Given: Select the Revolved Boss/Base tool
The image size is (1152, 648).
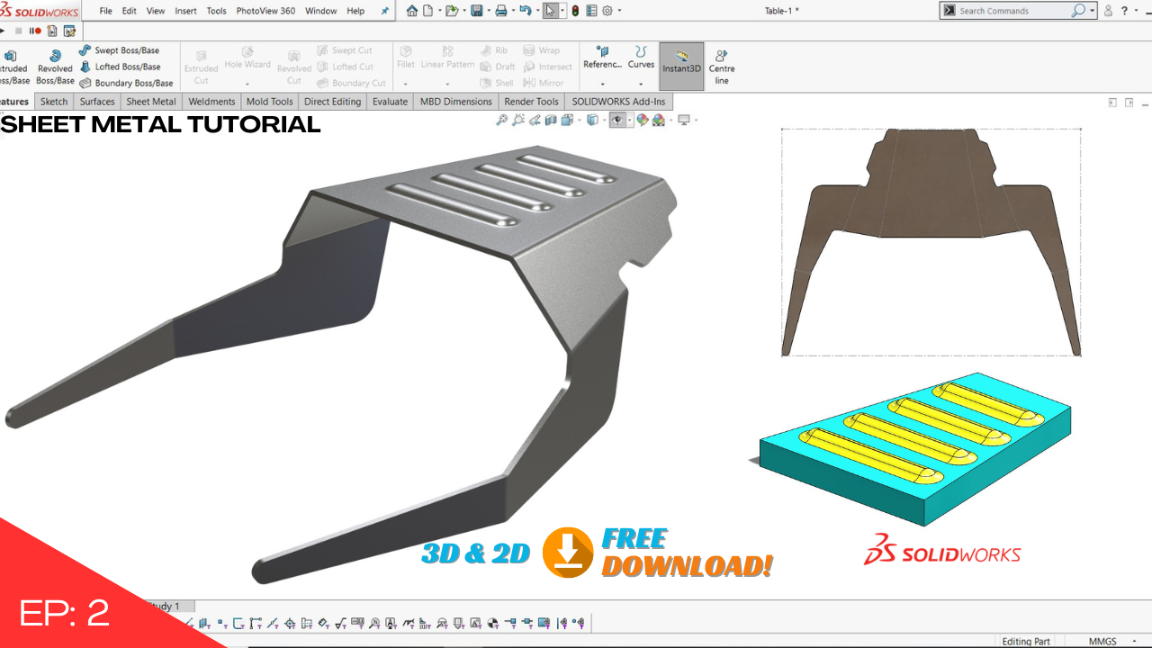Looking at the screenshot, I should point(55,67).
